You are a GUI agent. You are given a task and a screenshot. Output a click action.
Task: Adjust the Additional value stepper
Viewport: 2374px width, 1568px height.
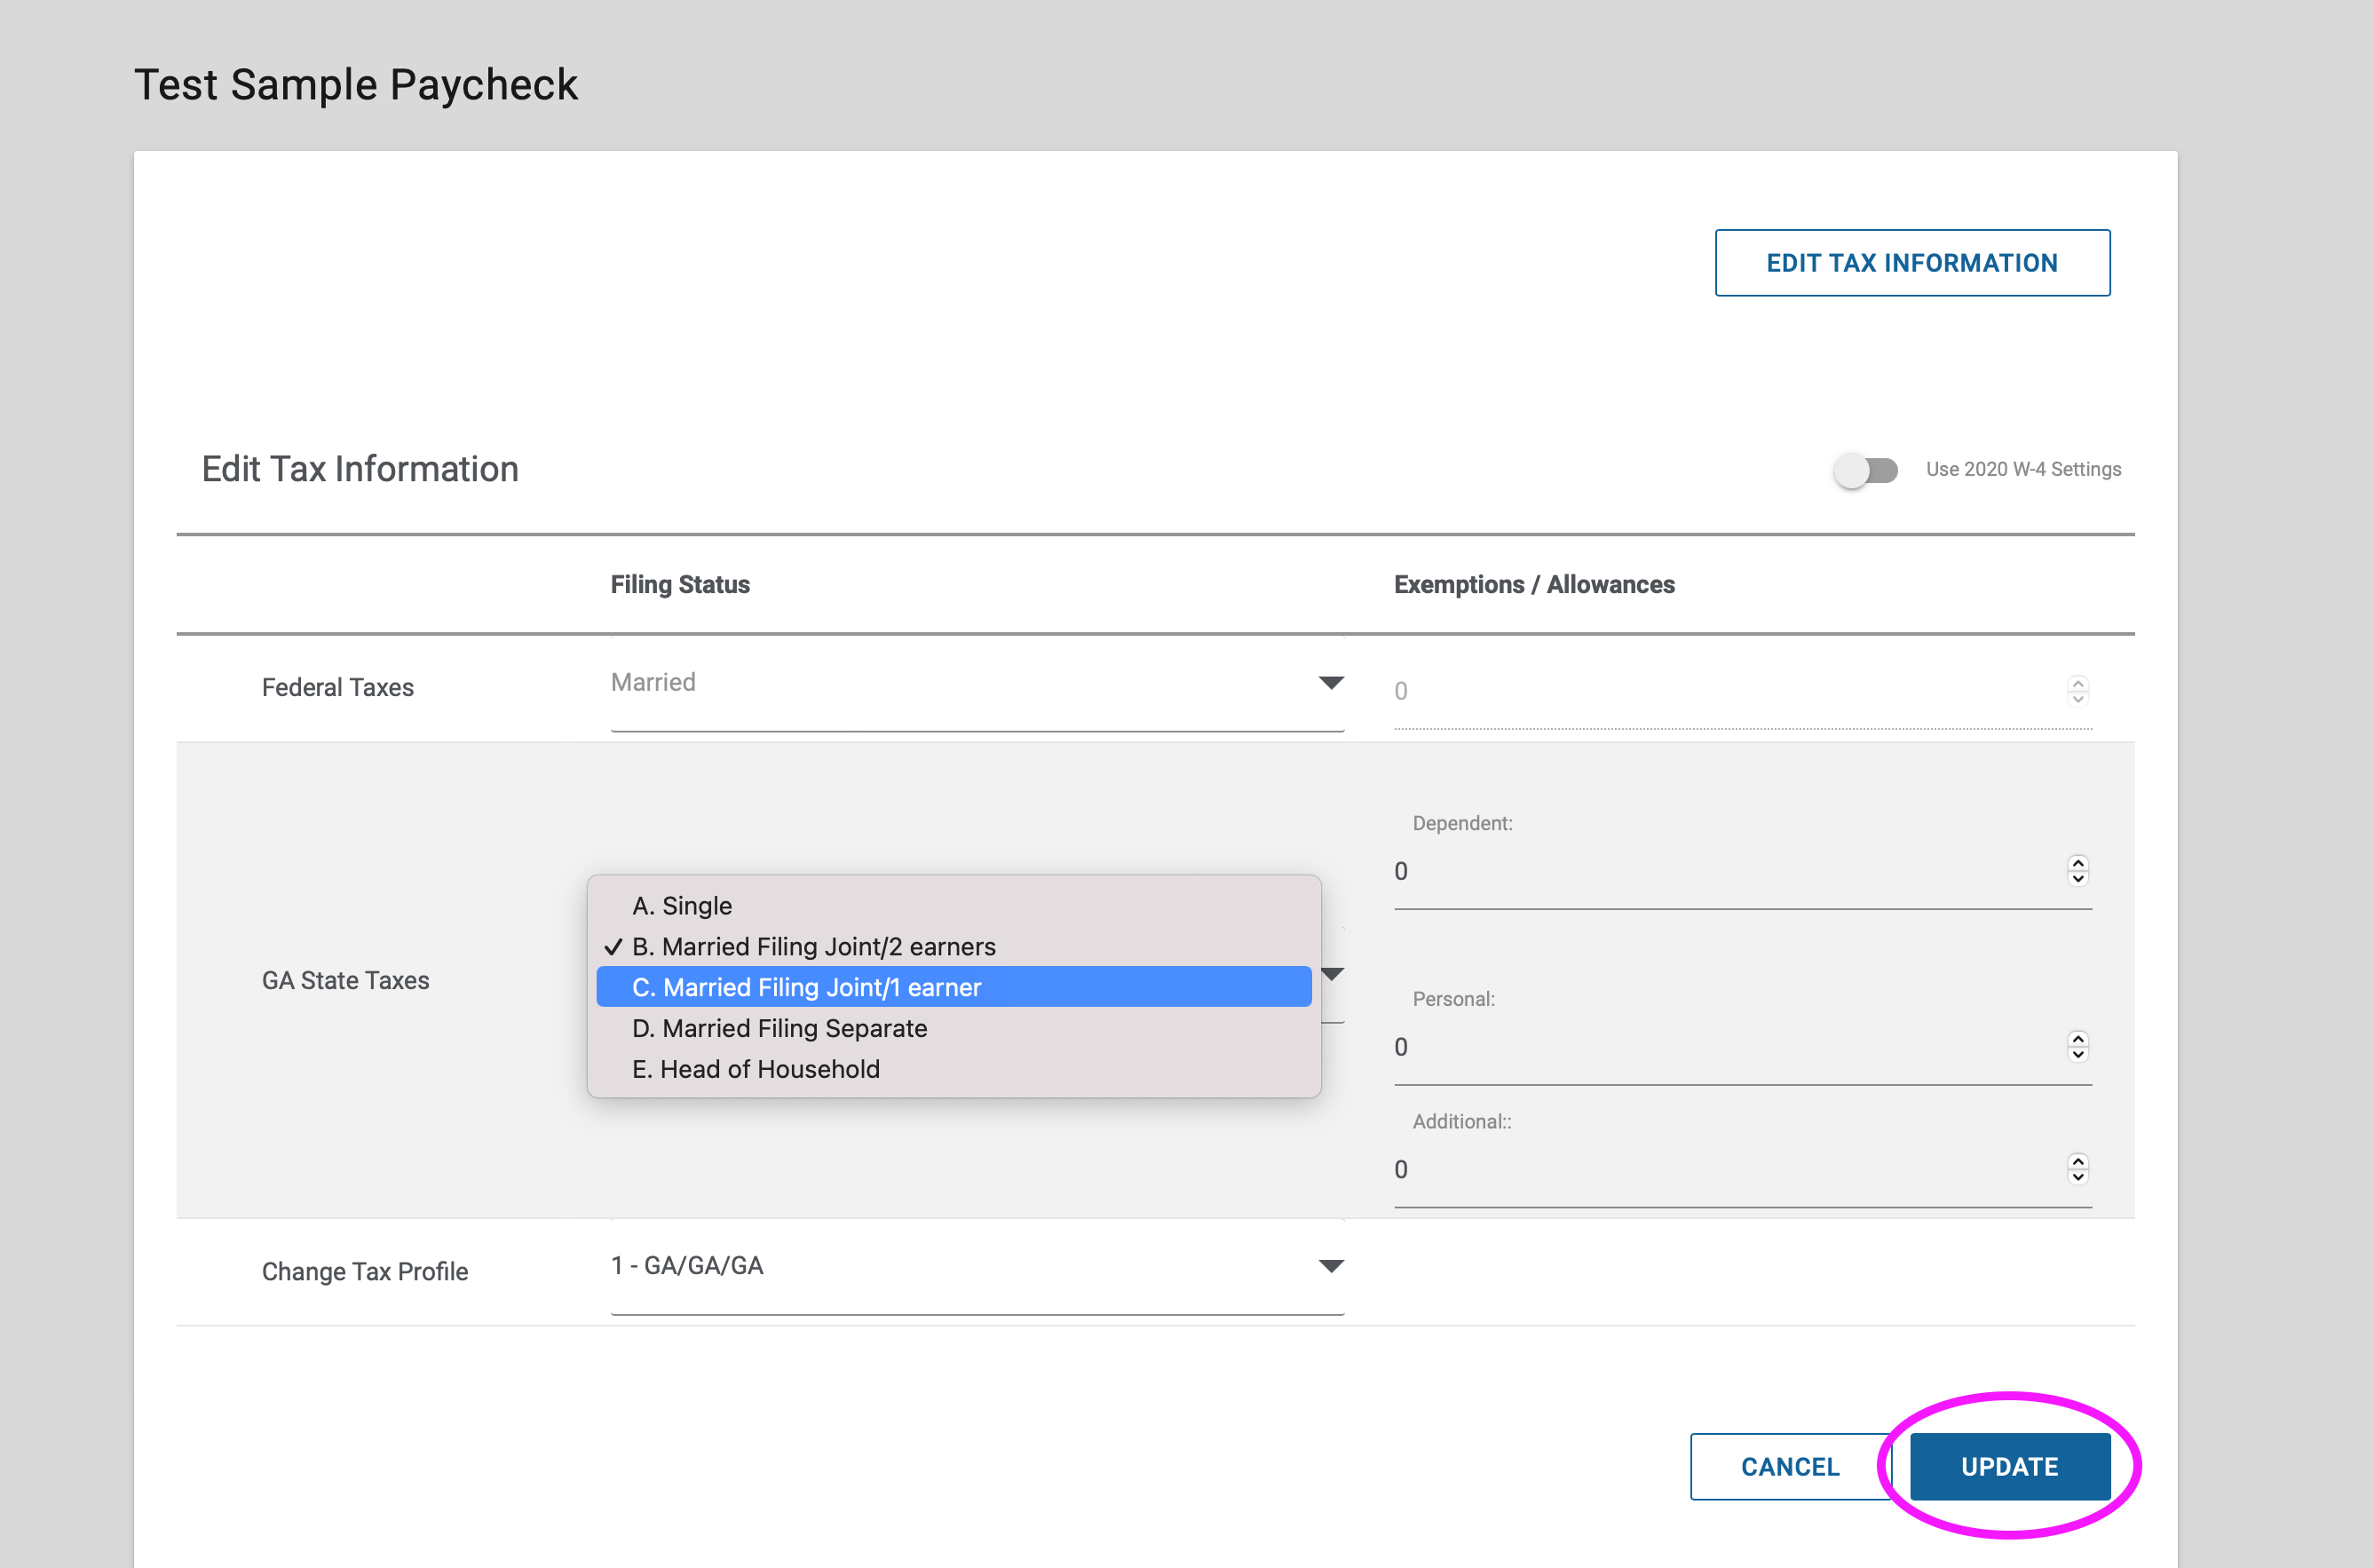[2077, 1168]
